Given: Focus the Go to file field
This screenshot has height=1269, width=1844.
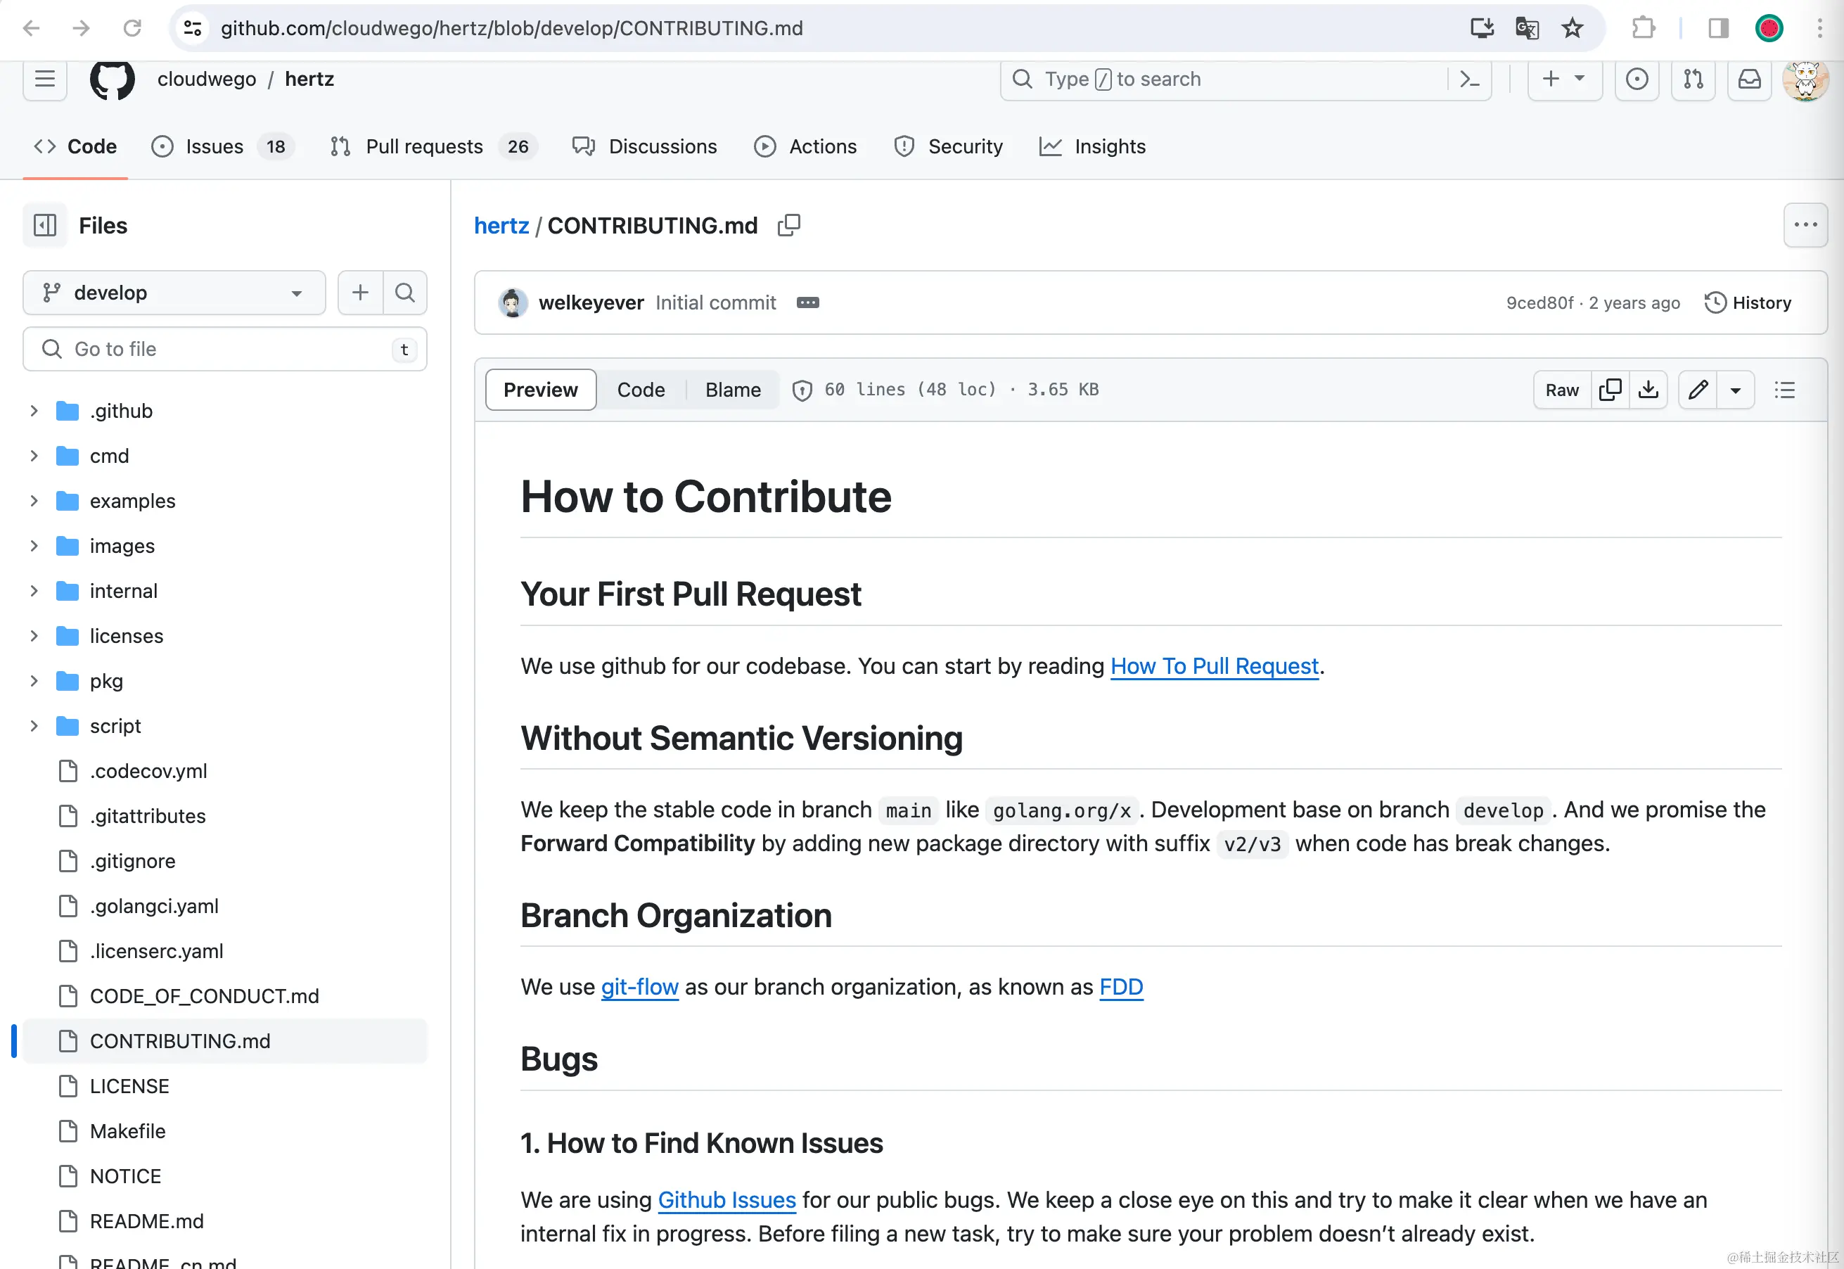Looking at the screenshot, I should pos(226,349).
